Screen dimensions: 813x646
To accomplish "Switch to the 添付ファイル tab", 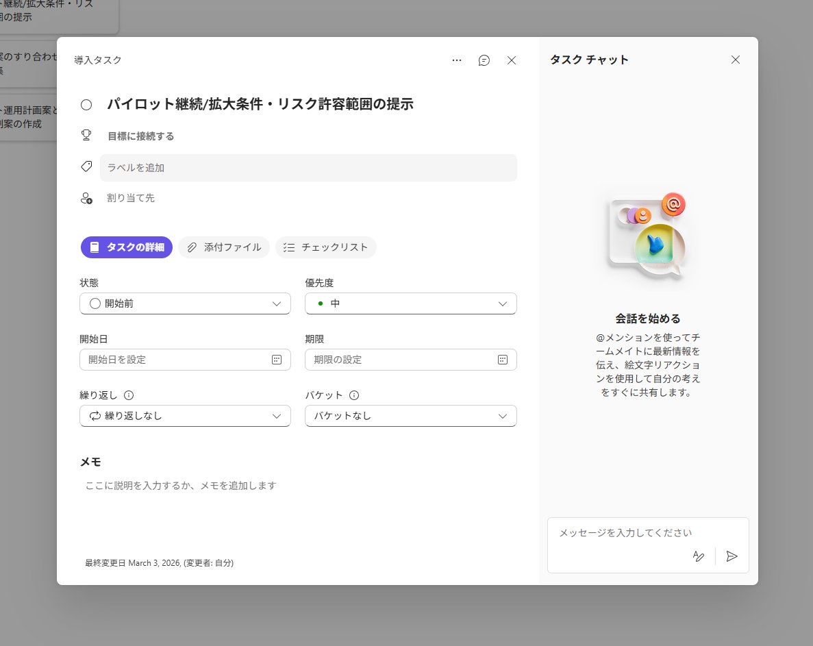I will point(224,247).
